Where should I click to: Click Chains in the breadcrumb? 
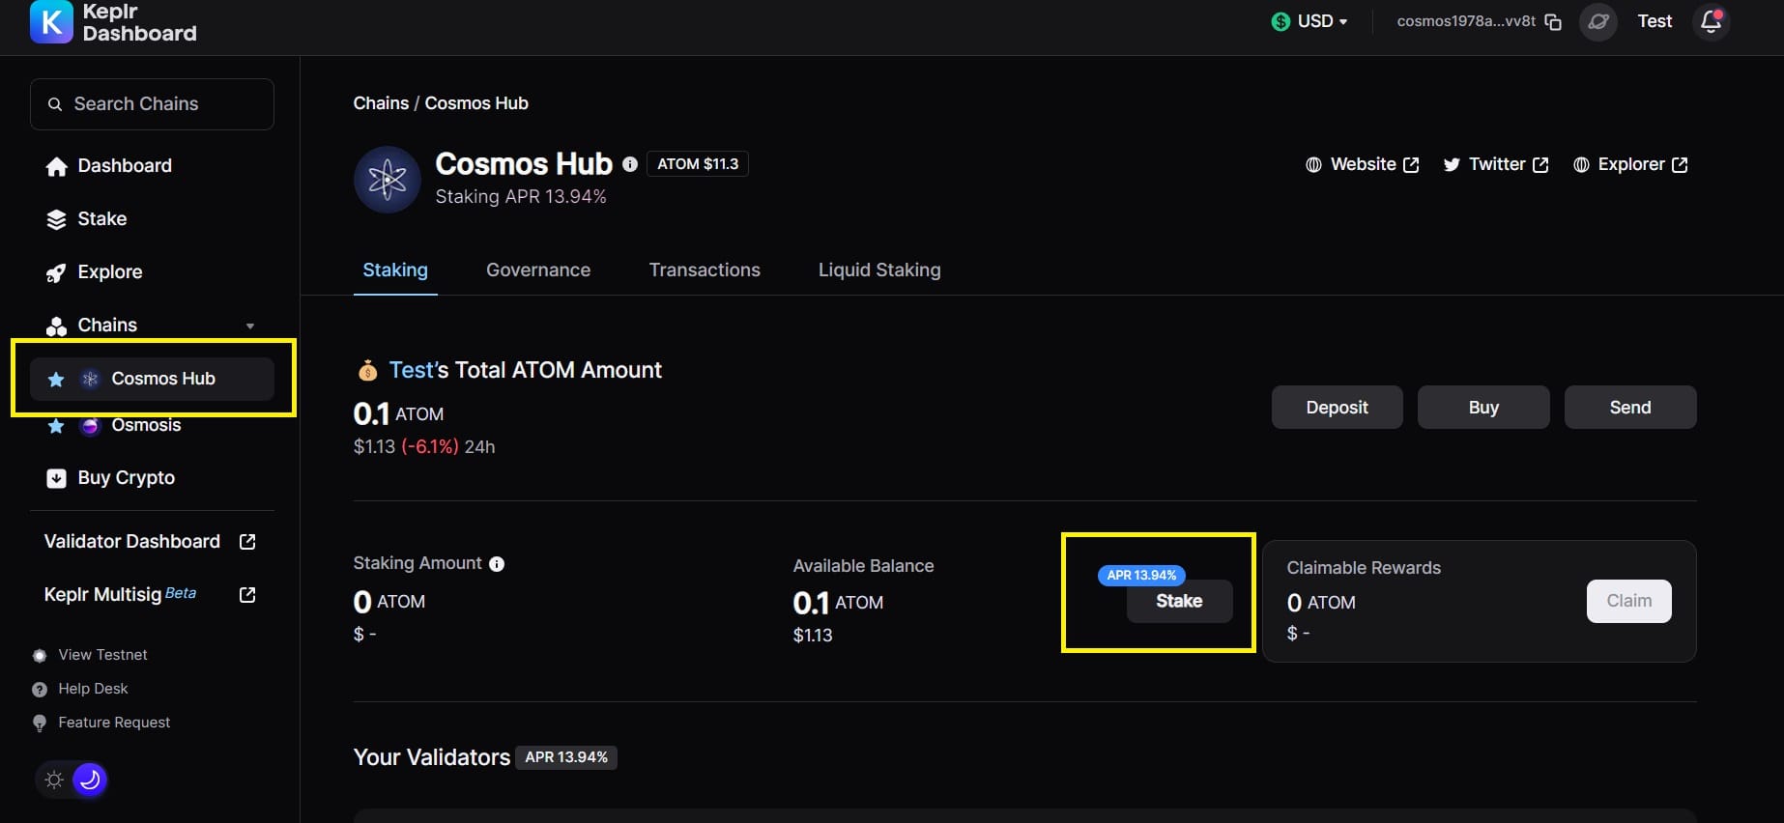coord(381,103)
